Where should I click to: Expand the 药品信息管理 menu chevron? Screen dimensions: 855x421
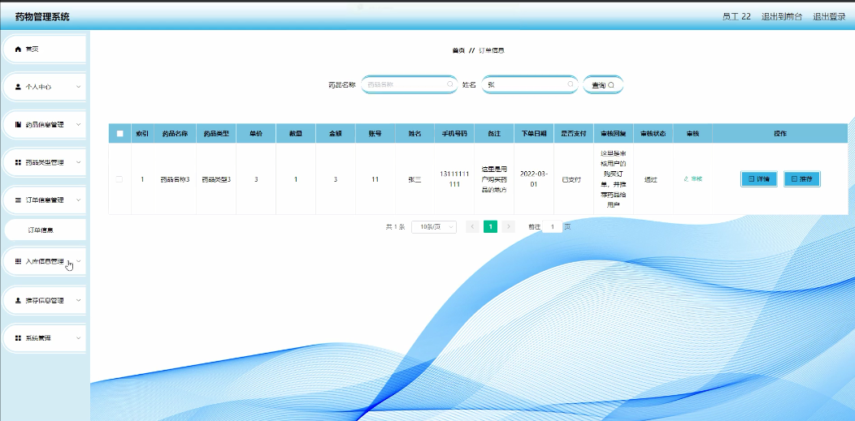click(79, 125)
